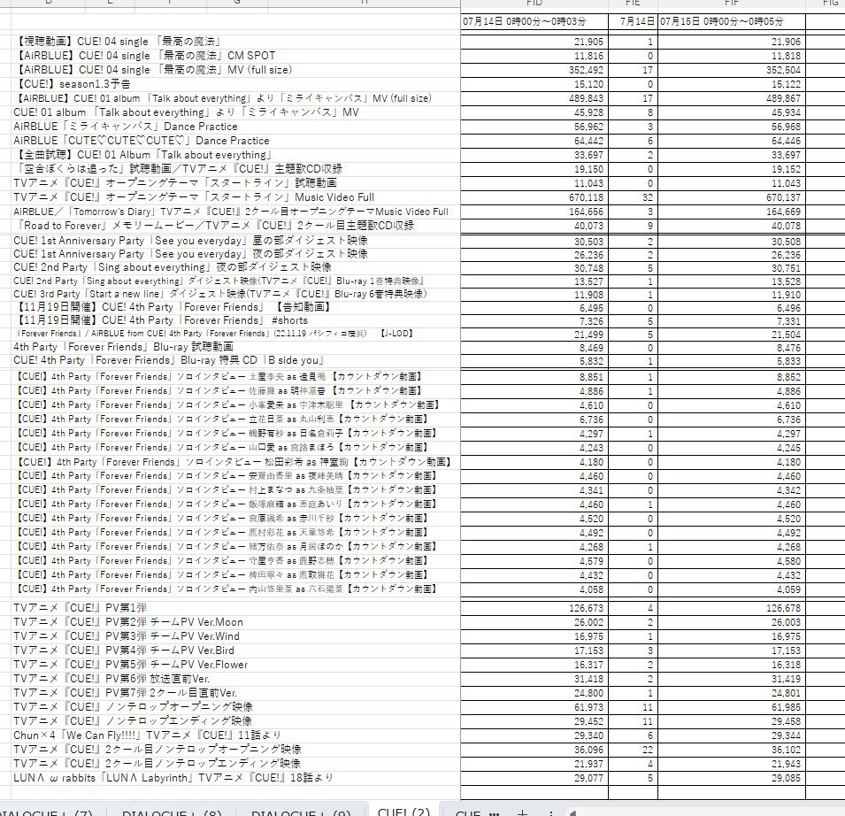
Task: Select the 'オープニングテーマ「スタートライン」試聴動画' cell
Action: tap(235, 182)
